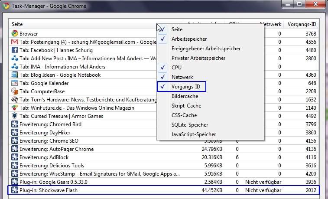Enable the Bildercache column

pos(210,96)
